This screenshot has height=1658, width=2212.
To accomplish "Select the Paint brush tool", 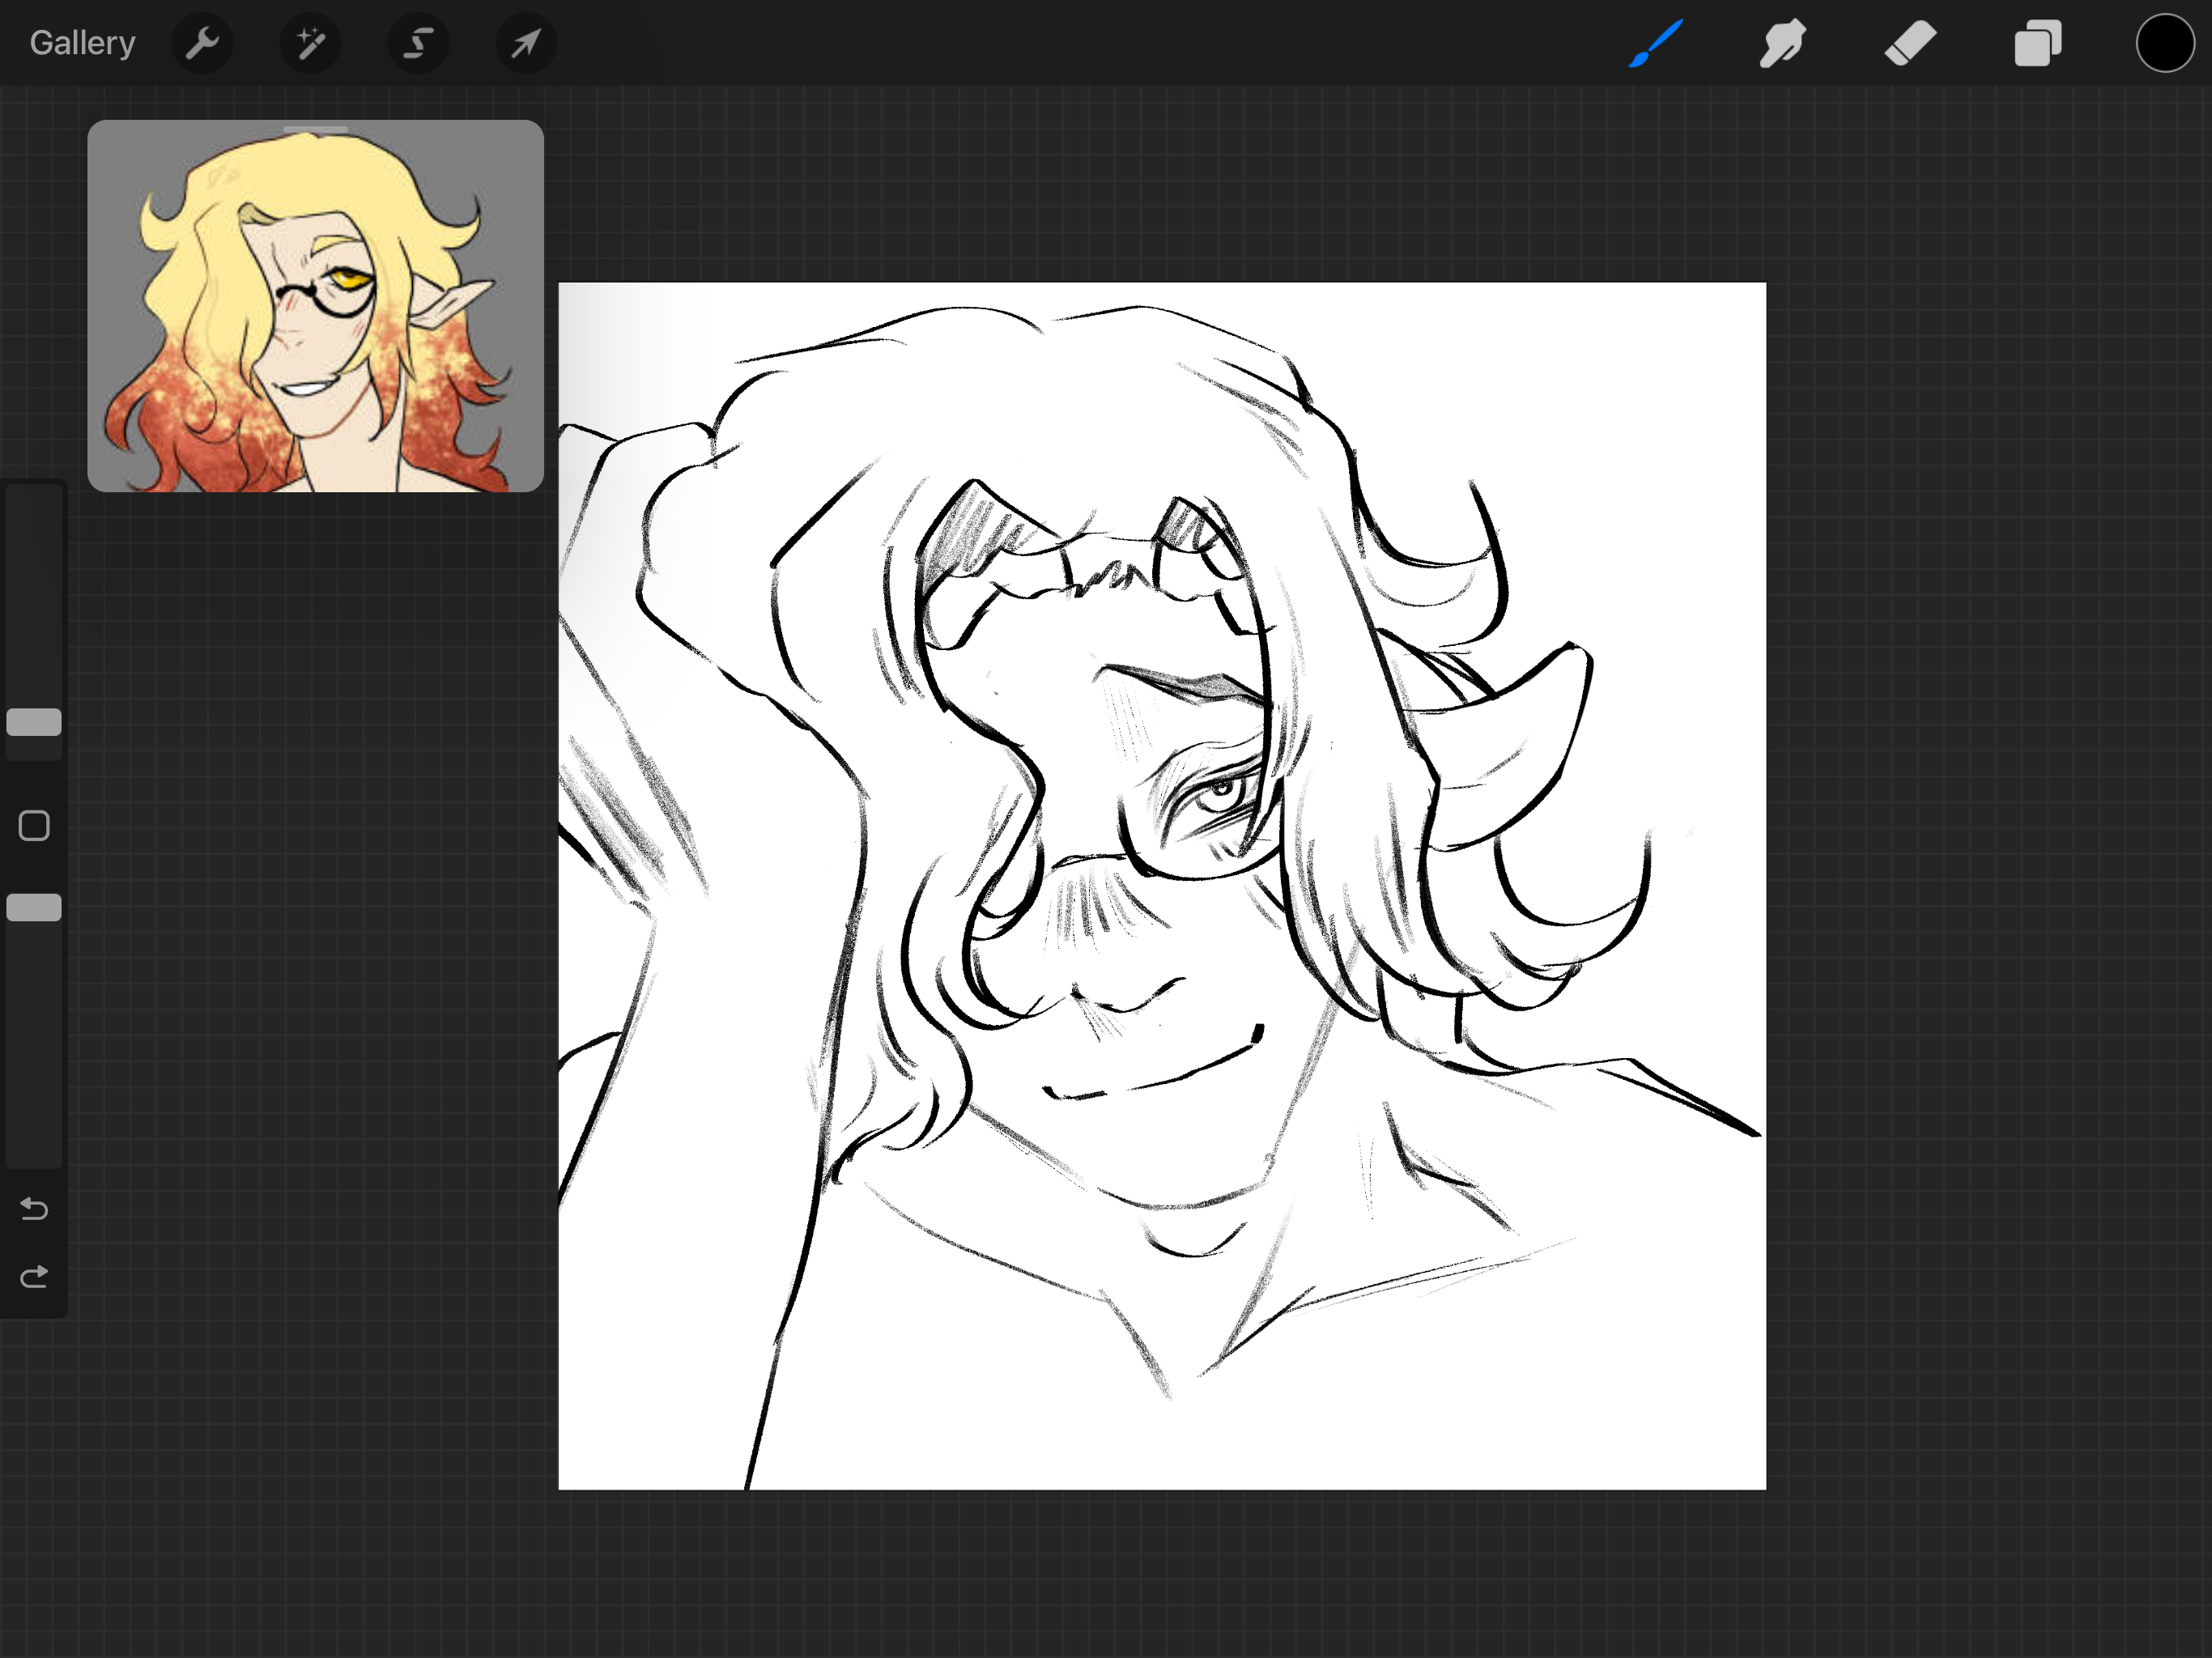I will pos(1656,43).
